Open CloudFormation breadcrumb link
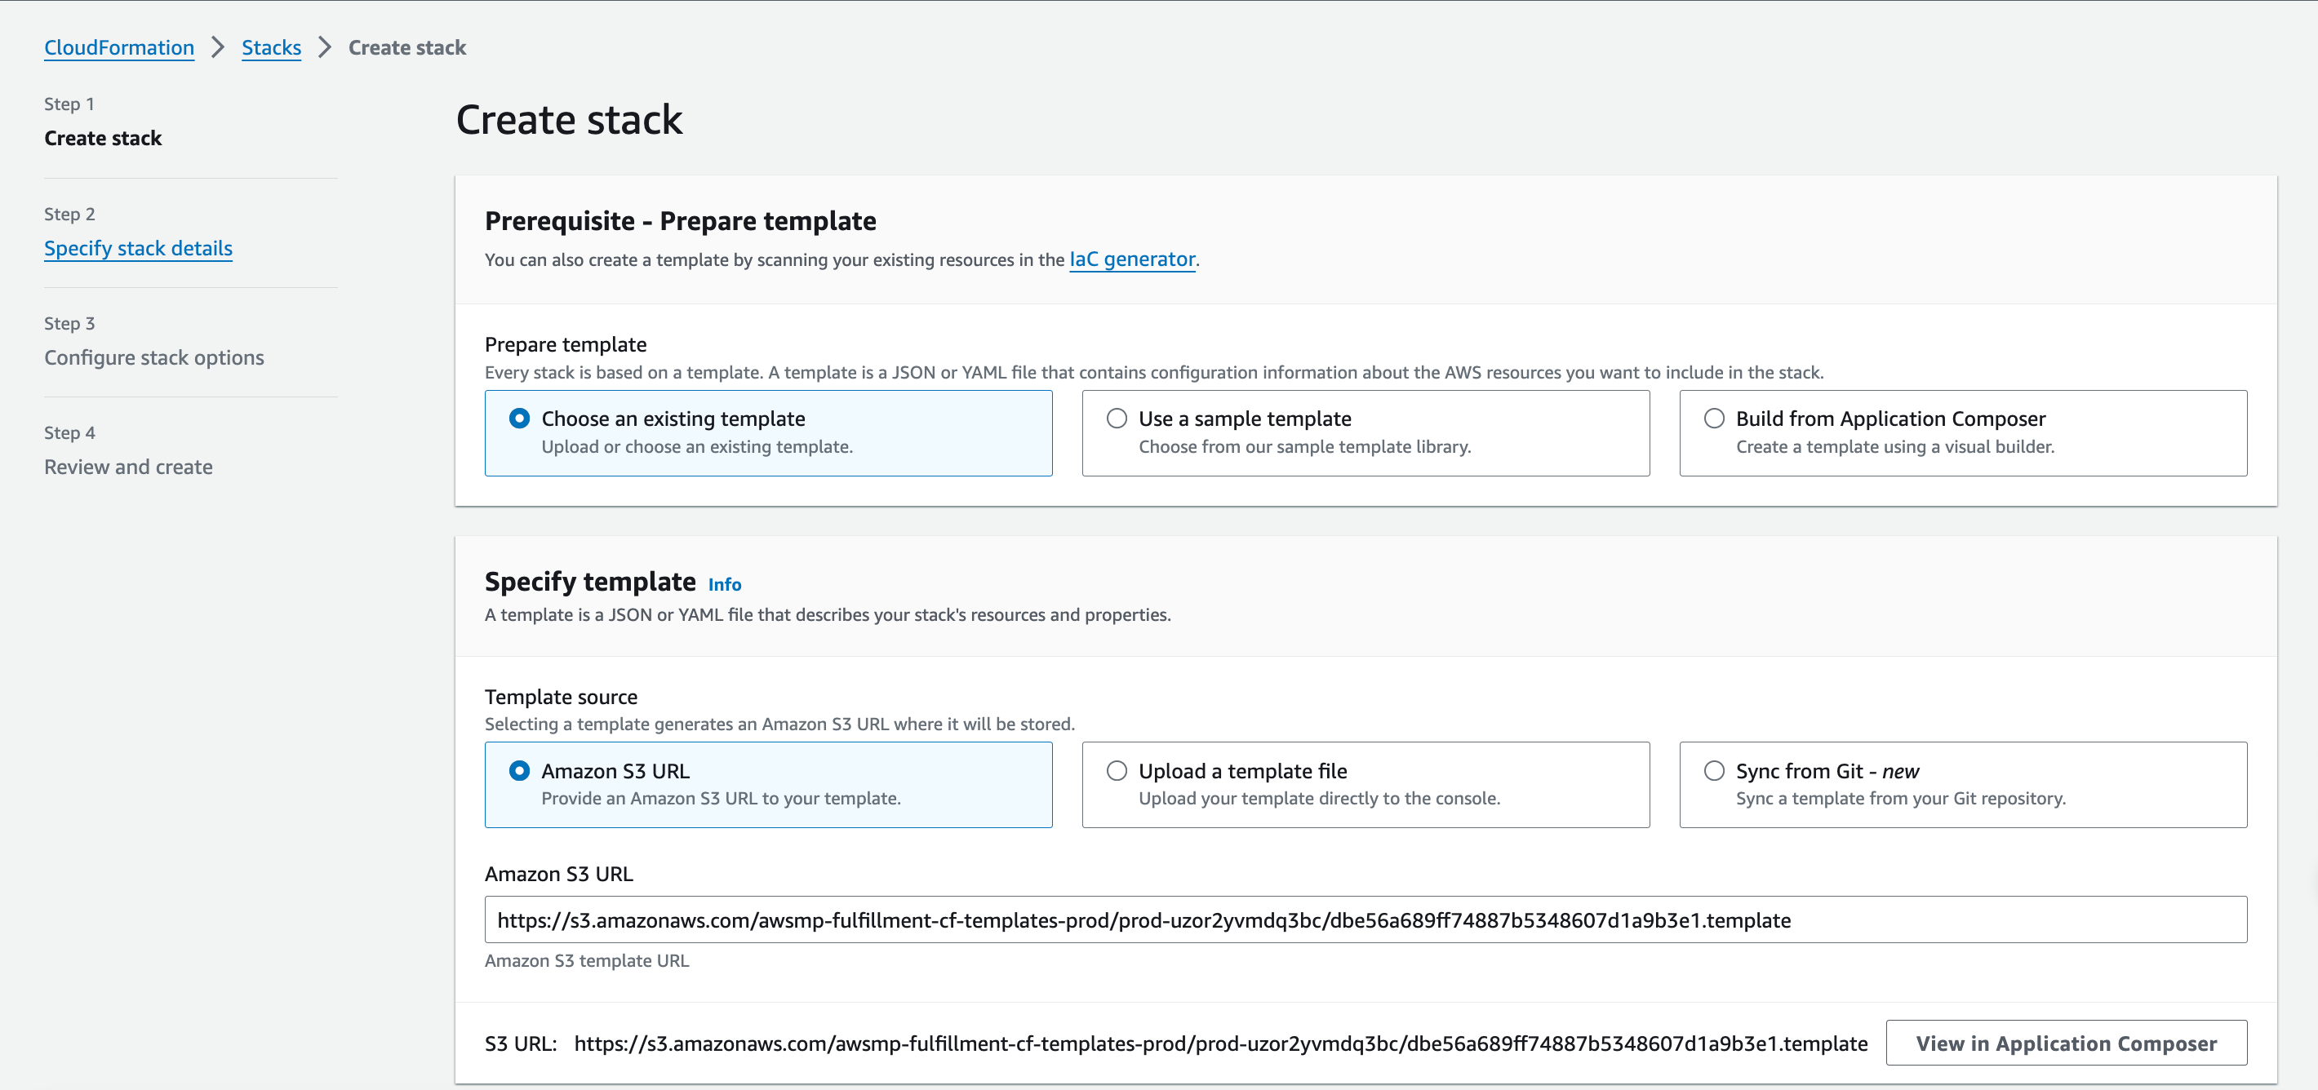Image resolution: width=2318 pixels, height=1090 pixels. tap(119, 47)
